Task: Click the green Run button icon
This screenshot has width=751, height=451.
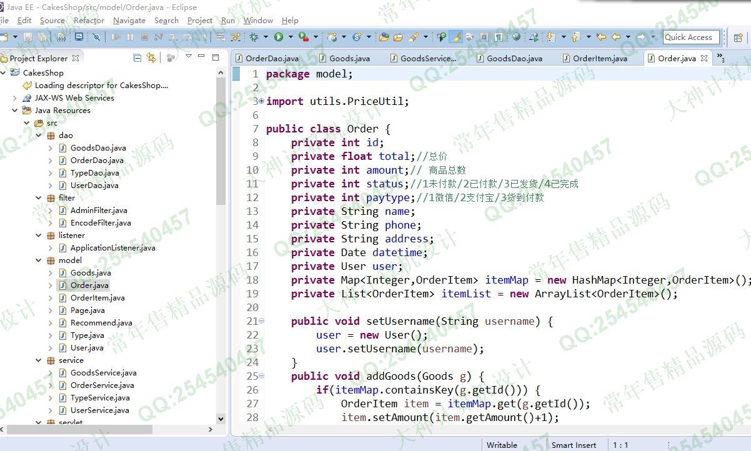Action: 279,37
